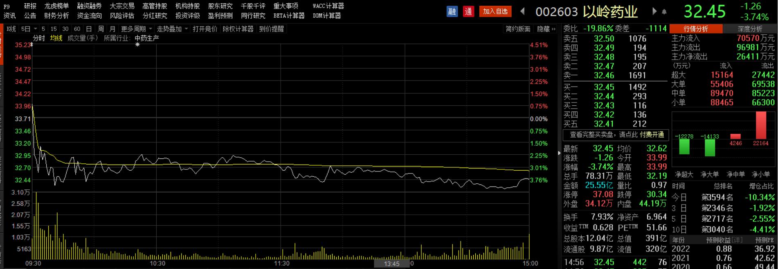
Task: Select the 周 weekly period
Action: pos(101,29)
